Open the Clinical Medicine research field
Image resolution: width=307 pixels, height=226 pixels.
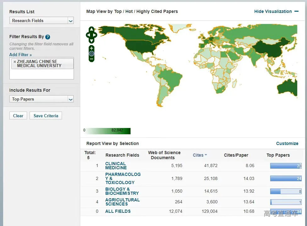(x=116, y=166)
